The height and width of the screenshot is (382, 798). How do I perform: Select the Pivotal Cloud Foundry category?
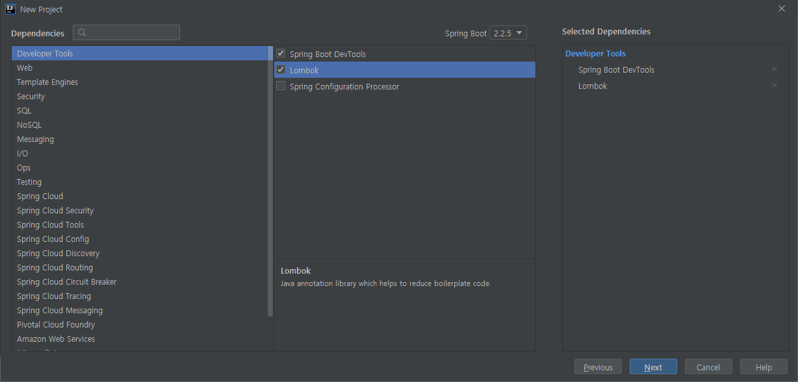pyautogui.click(x=140, y=324)
